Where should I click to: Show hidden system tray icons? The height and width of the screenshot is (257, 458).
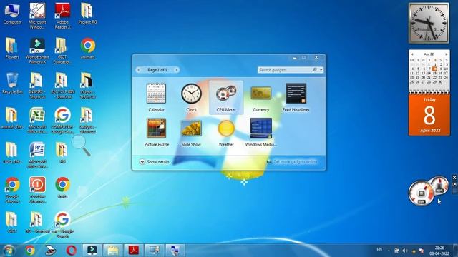(389, 251)
